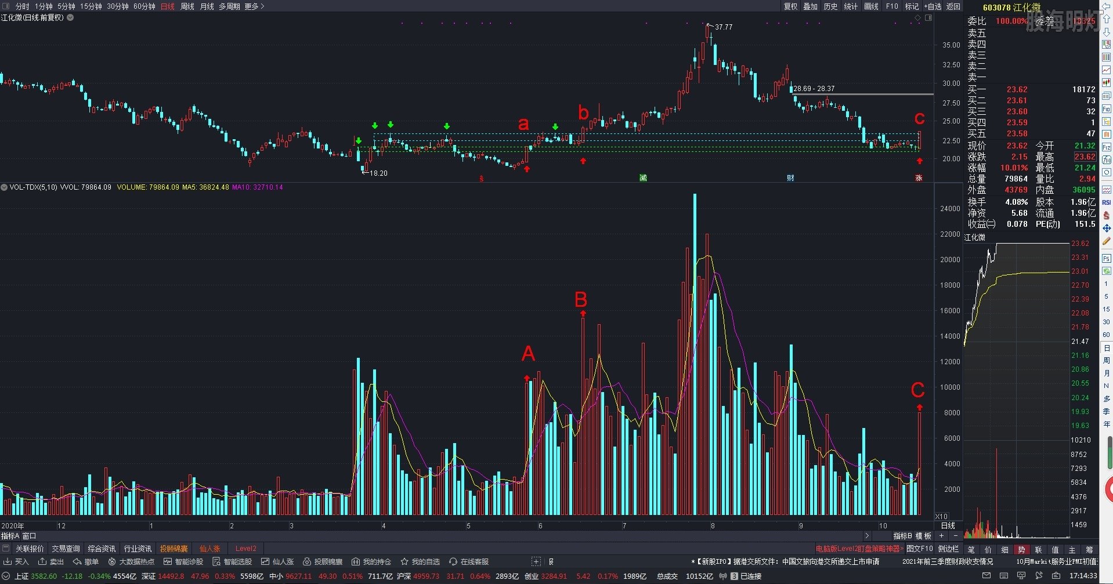This screenshot has width=1113, height=584.
Task: Click the RSI indicator sidebar icon
Action: tap(1106, 202)
